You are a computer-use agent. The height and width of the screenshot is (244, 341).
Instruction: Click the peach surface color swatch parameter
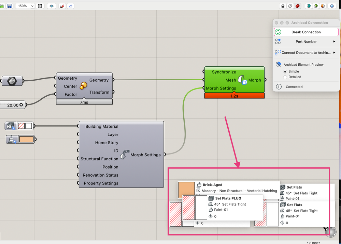click(x=26, y=139)
